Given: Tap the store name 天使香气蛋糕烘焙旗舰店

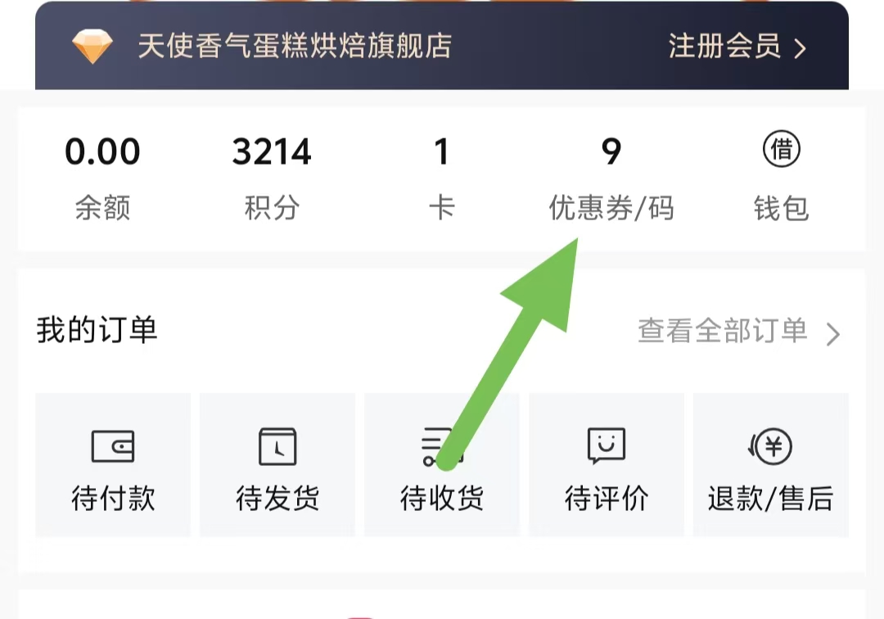Looking at the screenshot, I should pos(295,46).
